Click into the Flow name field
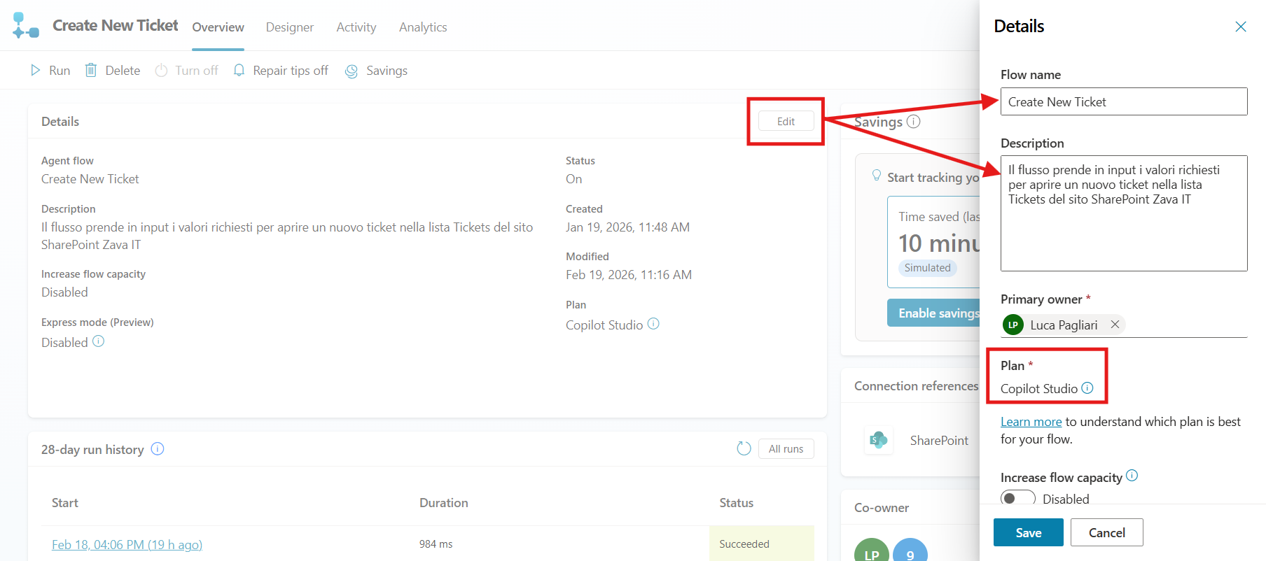The height and width of the screenshot is (561, 1266). [x=1123, y=102]
